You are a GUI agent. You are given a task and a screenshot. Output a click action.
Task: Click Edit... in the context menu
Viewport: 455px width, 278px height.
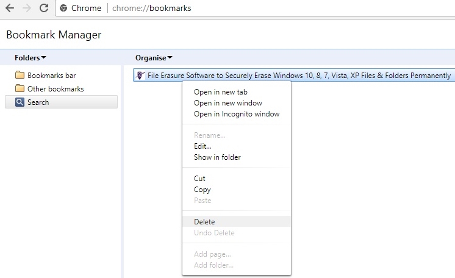202,146
